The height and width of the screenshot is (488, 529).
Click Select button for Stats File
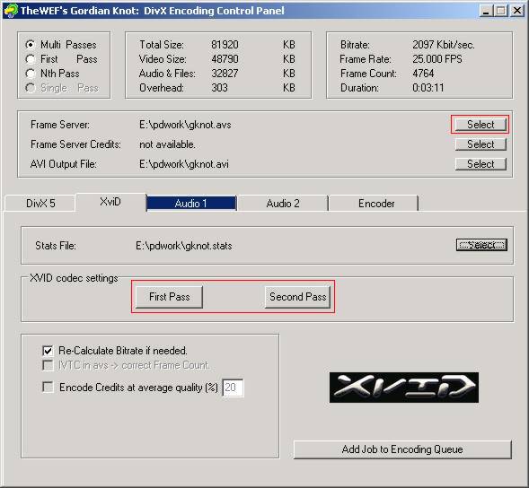pyautogui.click(x=481, y=245)
